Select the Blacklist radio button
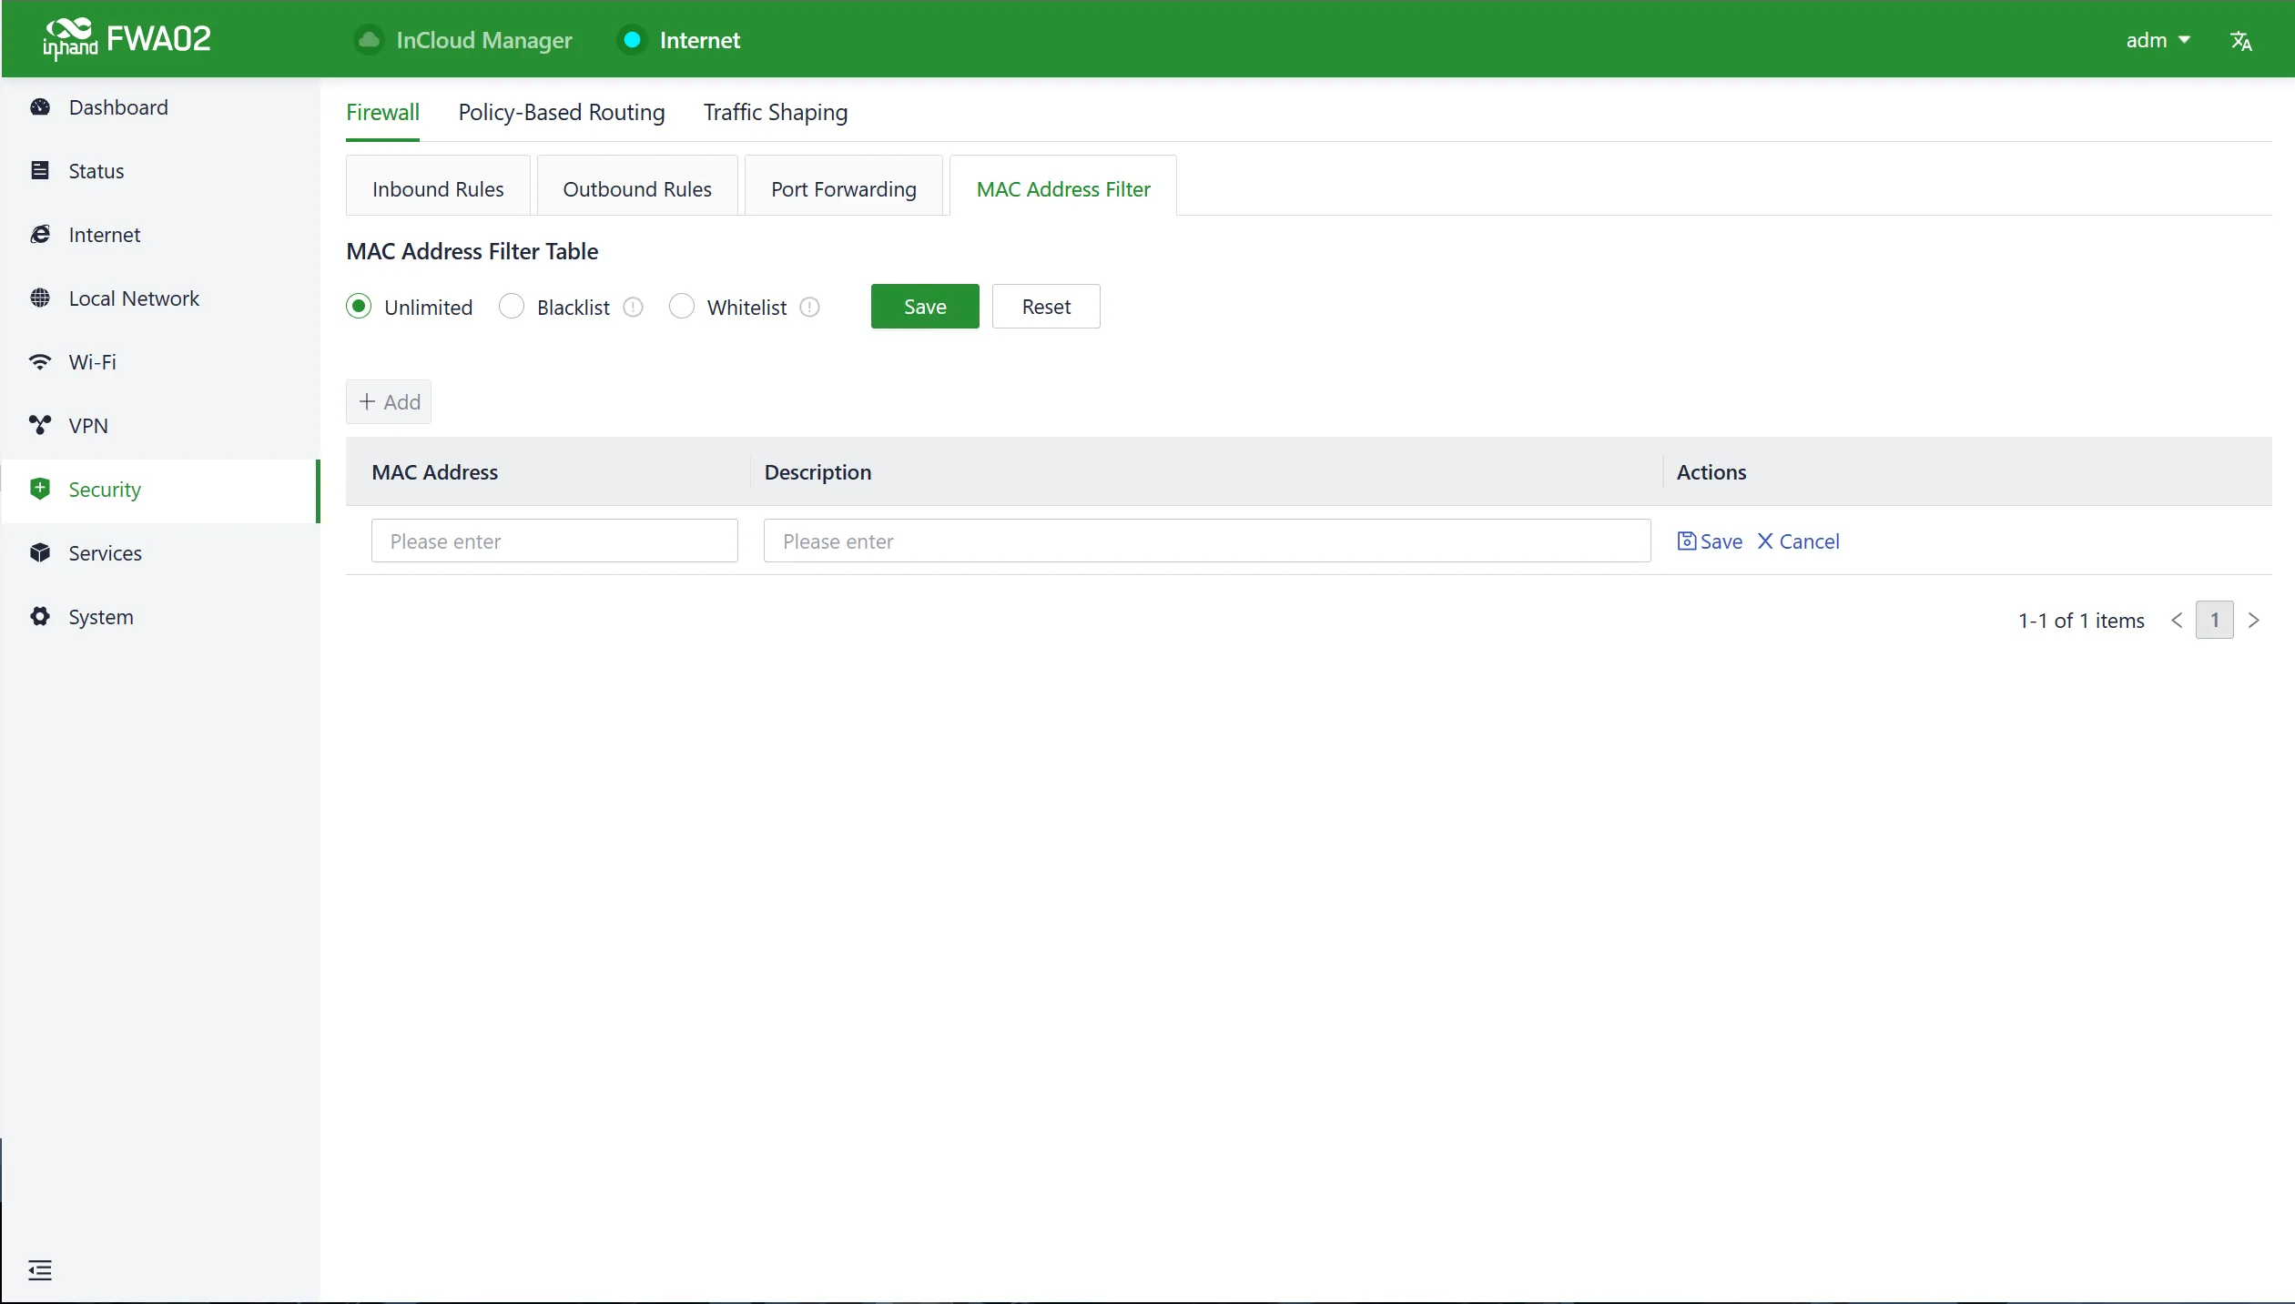 (512, 307)
